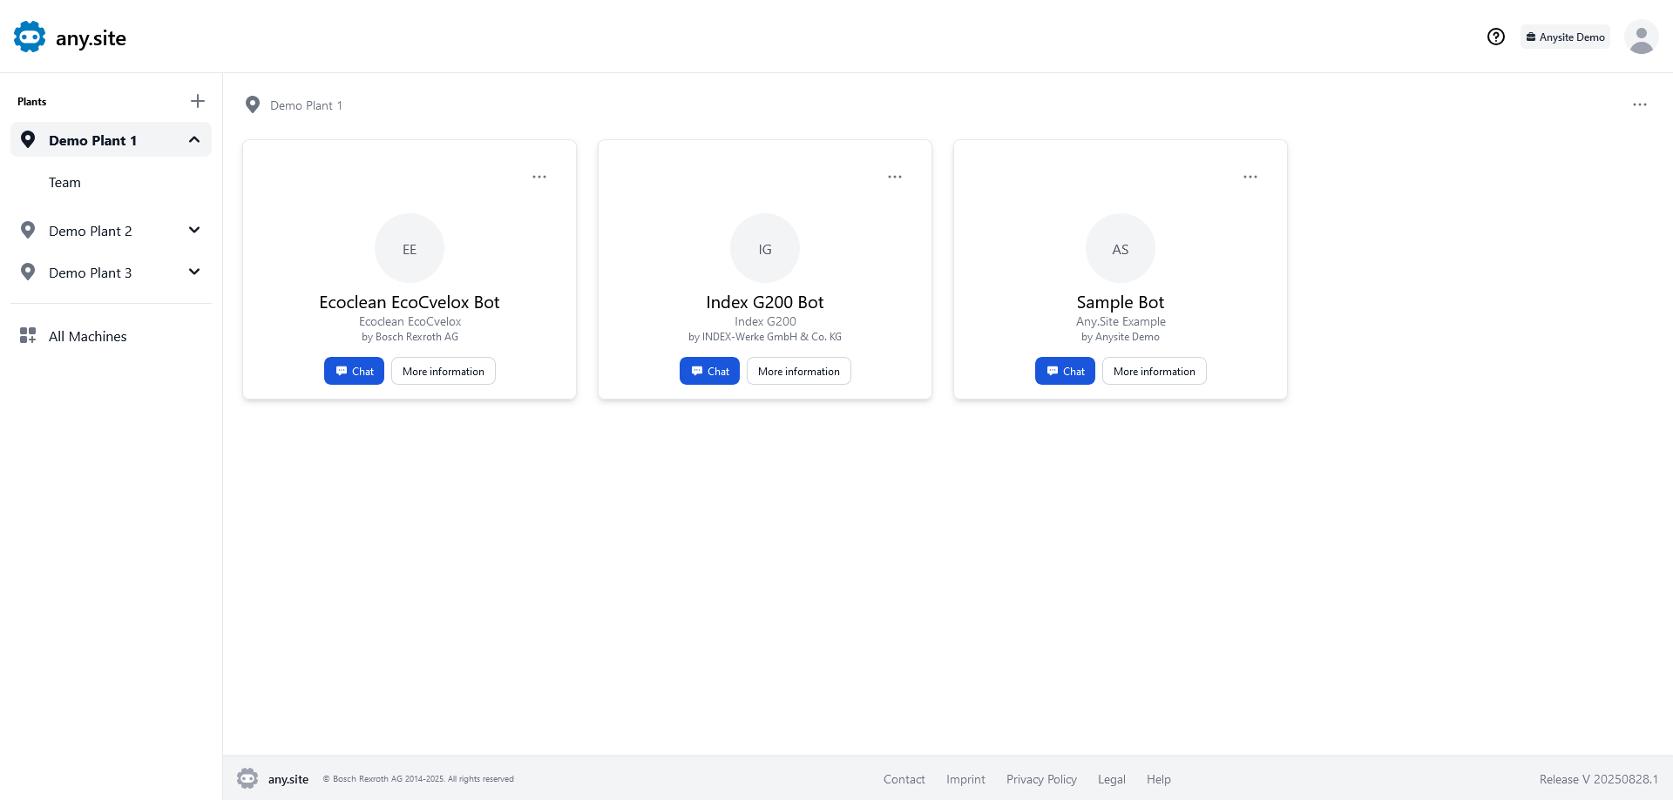Start Chat with Ecoclean EcoCvelox Bot

click(x=354, y=371)
